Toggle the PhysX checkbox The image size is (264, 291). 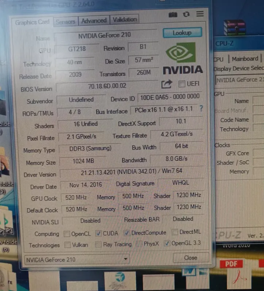click(x=139, y=243)
